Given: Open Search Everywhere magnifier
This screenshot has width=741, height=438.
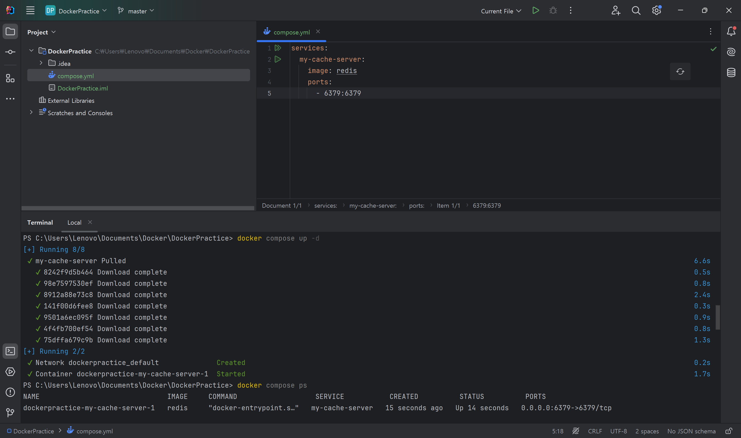Looking at the screenshot, I should tap(636, 11).
